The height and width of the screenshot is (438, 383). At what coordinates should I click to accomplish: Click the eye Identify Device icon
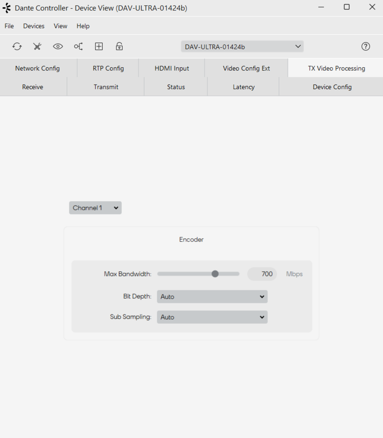click(x=58, y=46)
